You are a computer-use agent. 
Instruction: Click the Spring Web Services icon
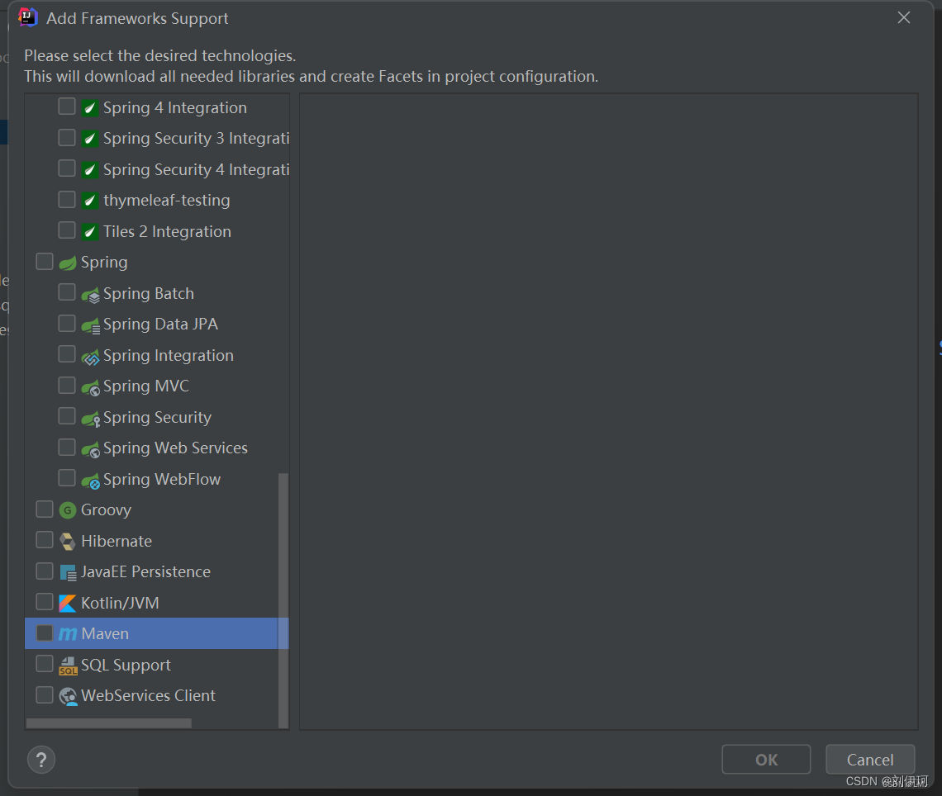point(91,449)
